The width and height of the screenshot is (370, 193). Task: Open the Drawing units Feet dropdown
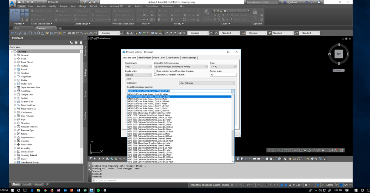coord(138,67)
